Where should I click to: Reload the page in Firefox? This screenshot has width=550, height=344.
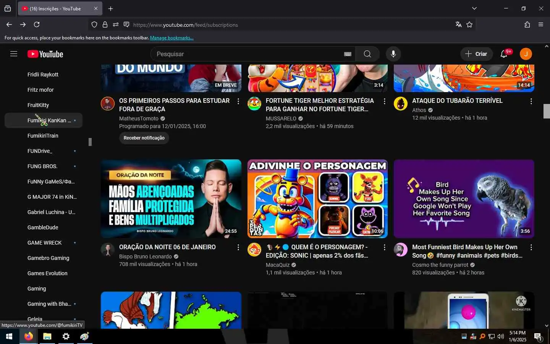pyautogui.click(x=37, y=24)
